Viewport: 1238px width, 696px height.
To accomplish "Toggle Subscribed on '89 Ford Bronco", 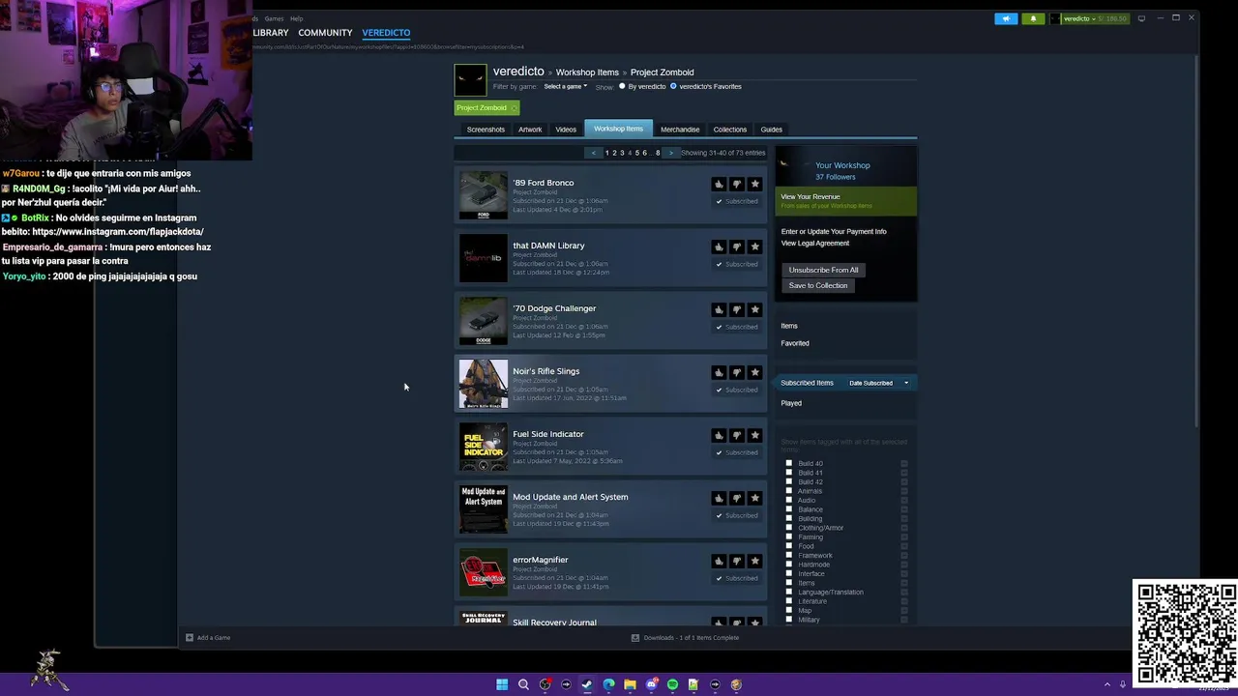I will tap(737, 201).
